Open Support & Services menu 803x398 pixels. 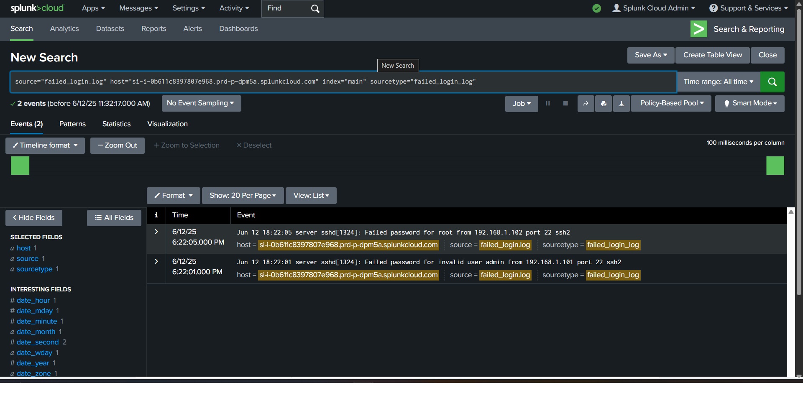point(749,8)
